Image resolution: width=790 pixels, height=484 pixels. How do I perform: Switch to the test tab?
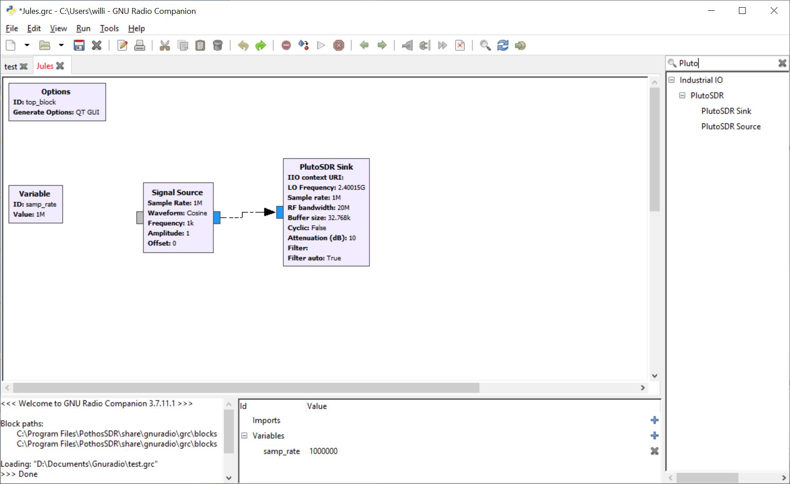pyautogui.click(x=11, y=66)
